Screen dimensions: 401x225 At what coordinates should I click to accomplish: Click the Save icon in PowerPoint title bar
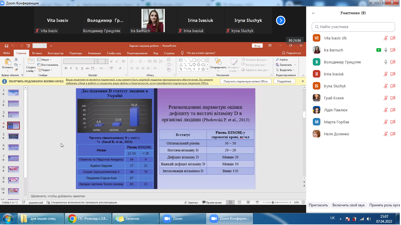point(6,46)
